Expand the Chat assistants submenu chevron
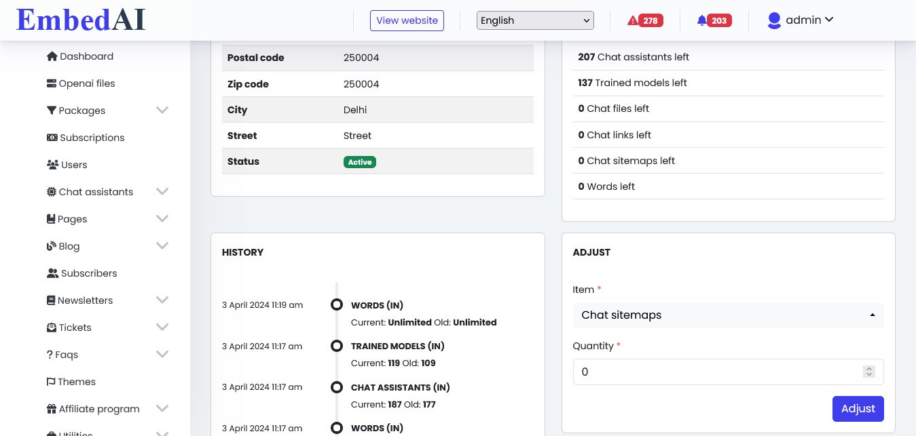916x436 pixels. pyautogui.click(x=162, y=191)
